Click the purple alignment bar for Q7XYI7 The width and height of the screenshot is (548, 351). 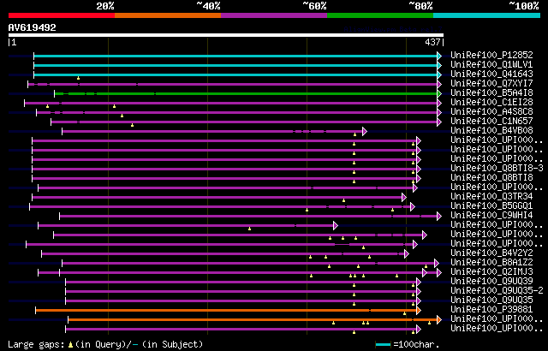point(232,84)
